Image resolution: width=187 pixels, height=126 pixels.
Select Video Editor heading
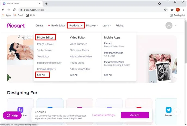coord(78,37)
